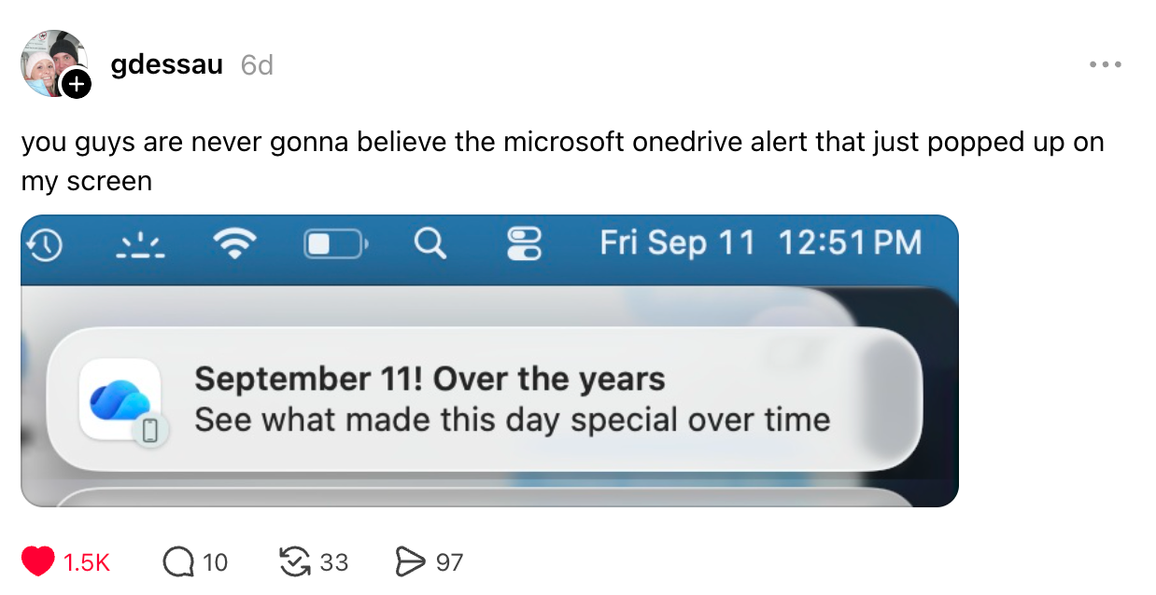Open gdessau's profile picture
Image resolution: width=1156 pixels, height=595 pixels.
coord(54,63)
